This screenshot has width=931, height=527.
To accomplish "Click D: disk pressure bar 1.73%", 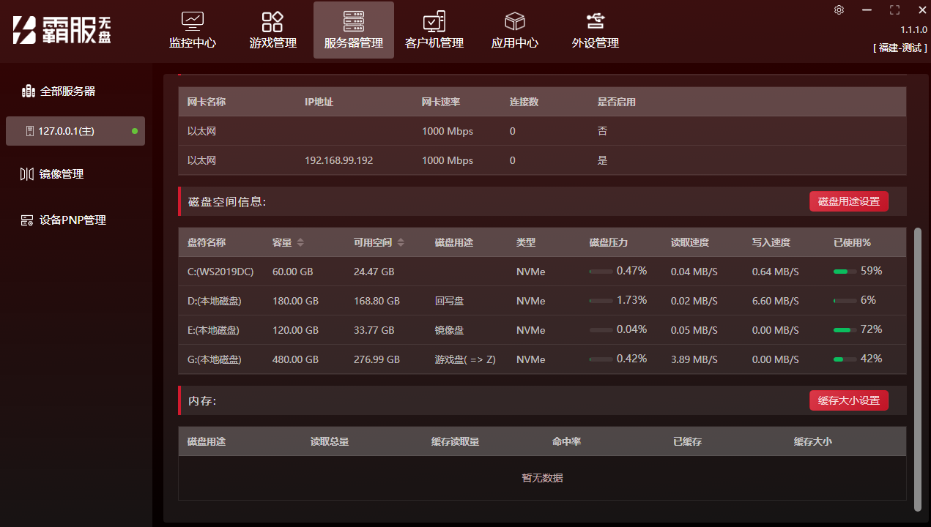I will click(601, 301).
